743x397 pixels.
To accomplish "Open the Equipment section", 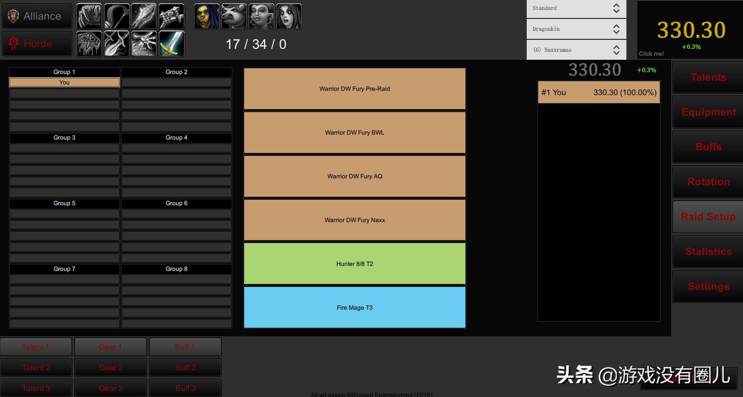I will (x=708, y=112).
